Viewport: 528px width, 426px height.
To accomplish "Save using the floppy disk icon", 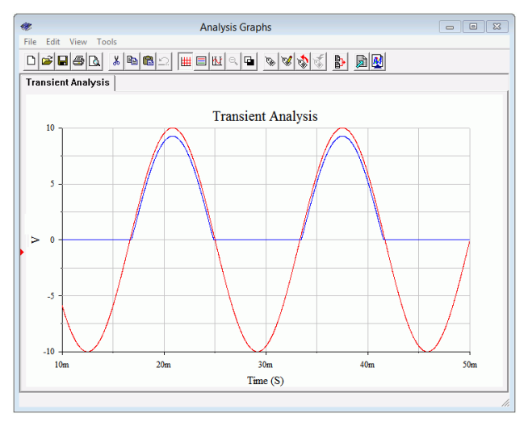I will 63,61.
